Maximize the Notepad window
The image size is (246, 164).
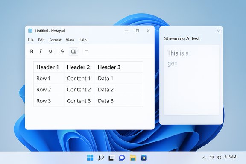(138, 31)
